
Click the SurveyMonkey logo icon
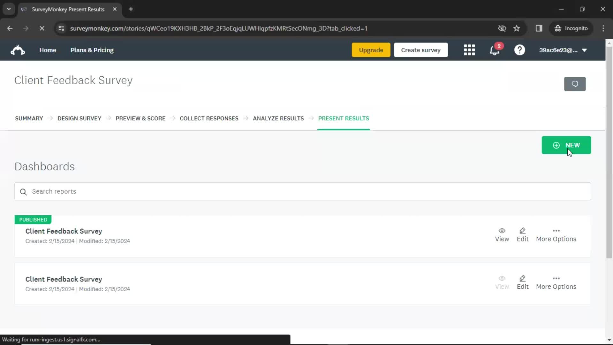18,50
